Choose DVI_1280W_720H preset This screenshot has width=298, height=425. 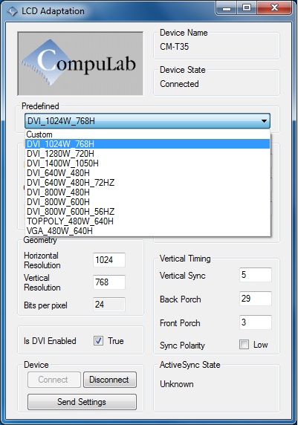[x=148, y=154]
